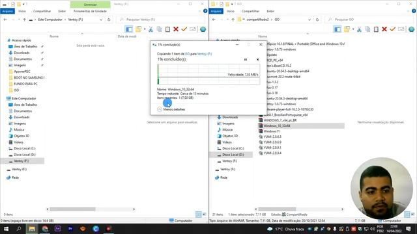Open Help icon in Ventoy window ribbon
The image size is (417, 234).
pyautogui.click(x=205, y=11)
